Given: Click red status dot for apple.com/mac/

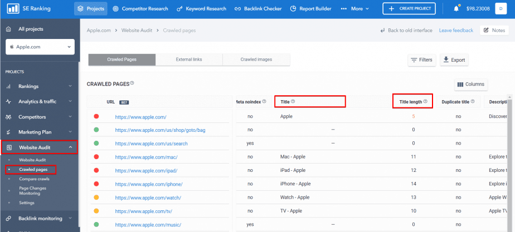Looking at the screenshot, I should tap(96, 157).
